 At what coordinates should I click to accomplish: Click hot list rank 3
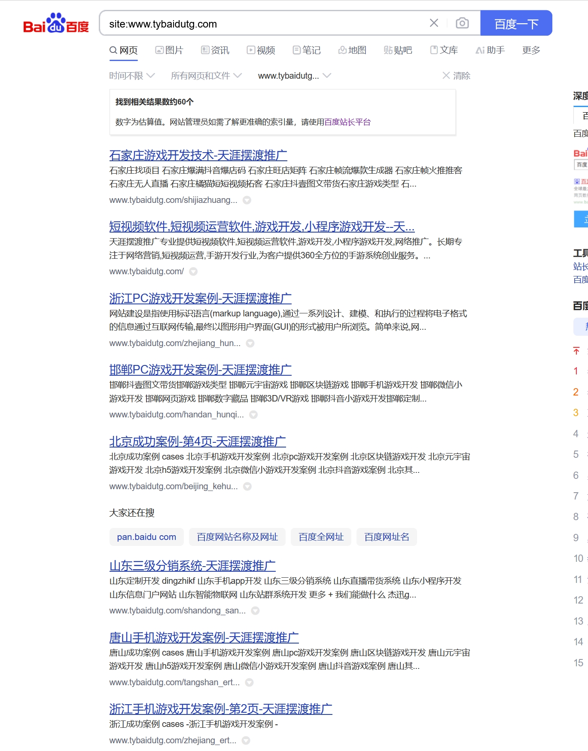coord(576,413)
